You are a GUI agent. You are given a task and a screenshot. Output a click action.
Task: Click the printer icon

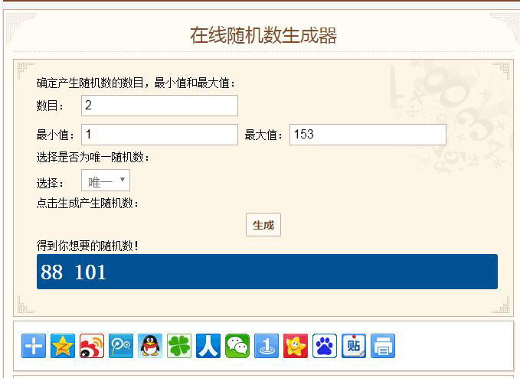tap(383, 346)
